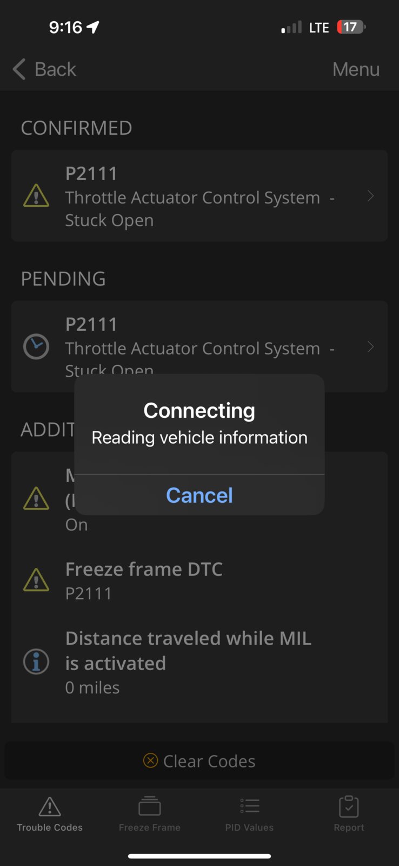Tap the location arrow next to the time
Screen dimensions: 399x866
(93, 27)
